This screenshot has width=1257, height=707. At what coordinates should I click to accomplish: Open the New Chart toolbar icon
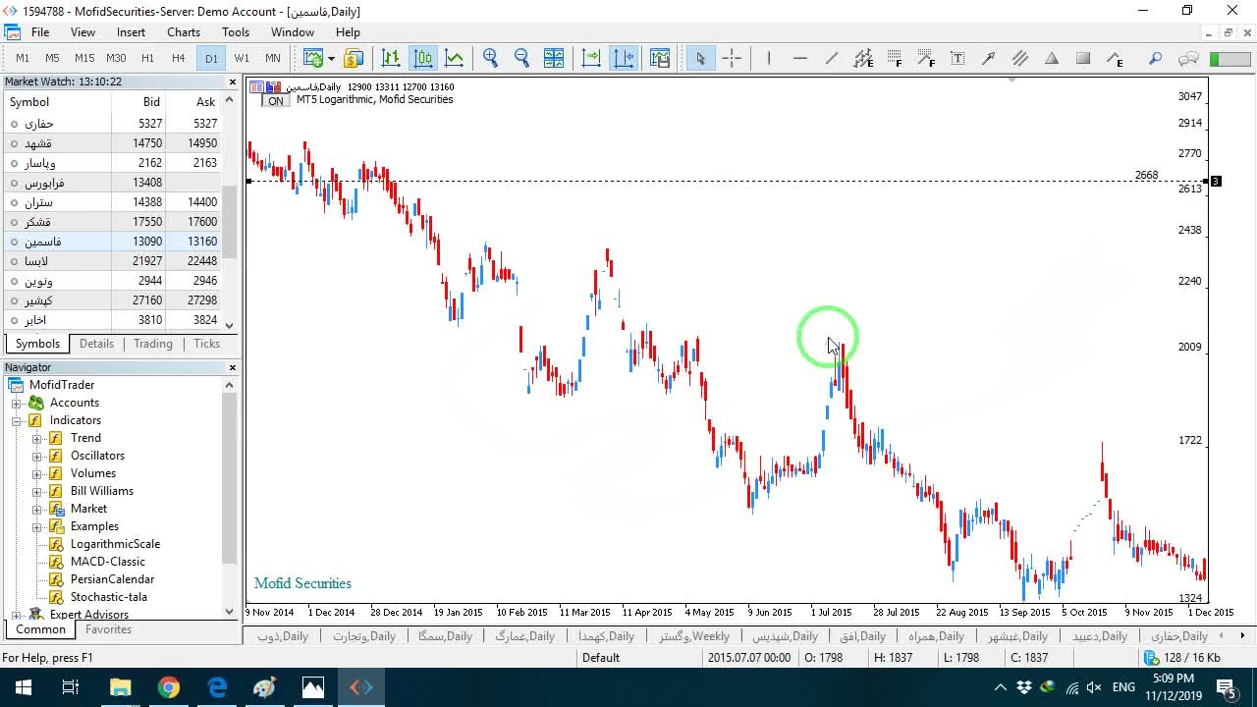click(x=312, y=58)
